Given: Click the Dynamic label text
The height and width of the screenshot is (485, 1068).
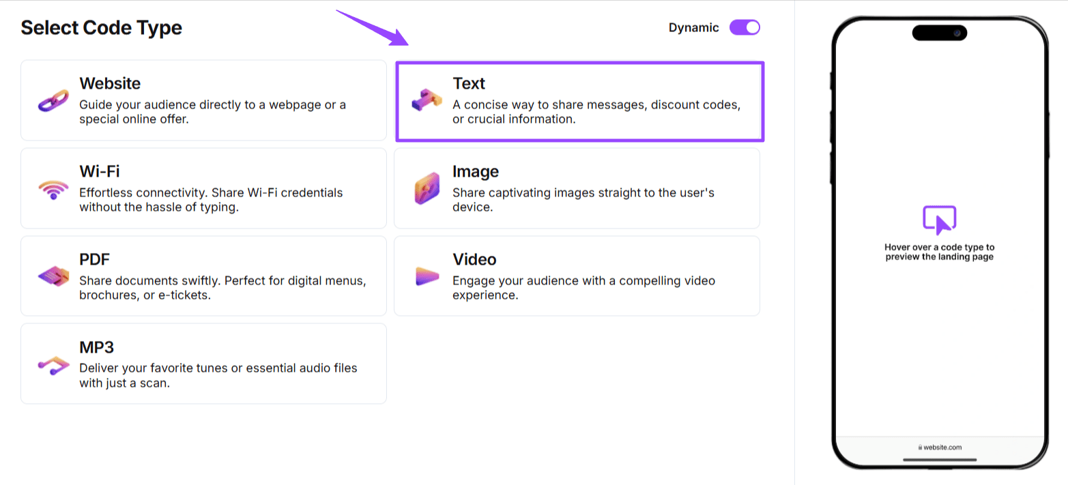Looking at the screenshot, I should pyautogui.click(x=693, y=28).
